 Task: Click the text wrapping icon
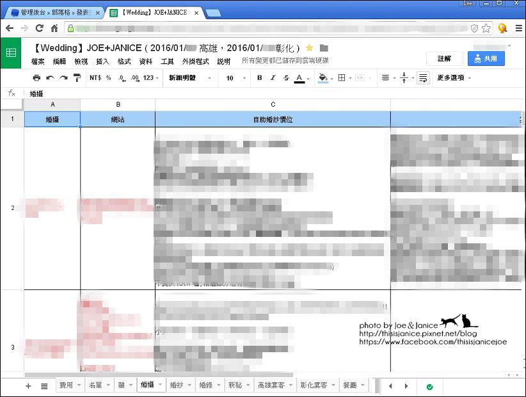pos(422,78)
